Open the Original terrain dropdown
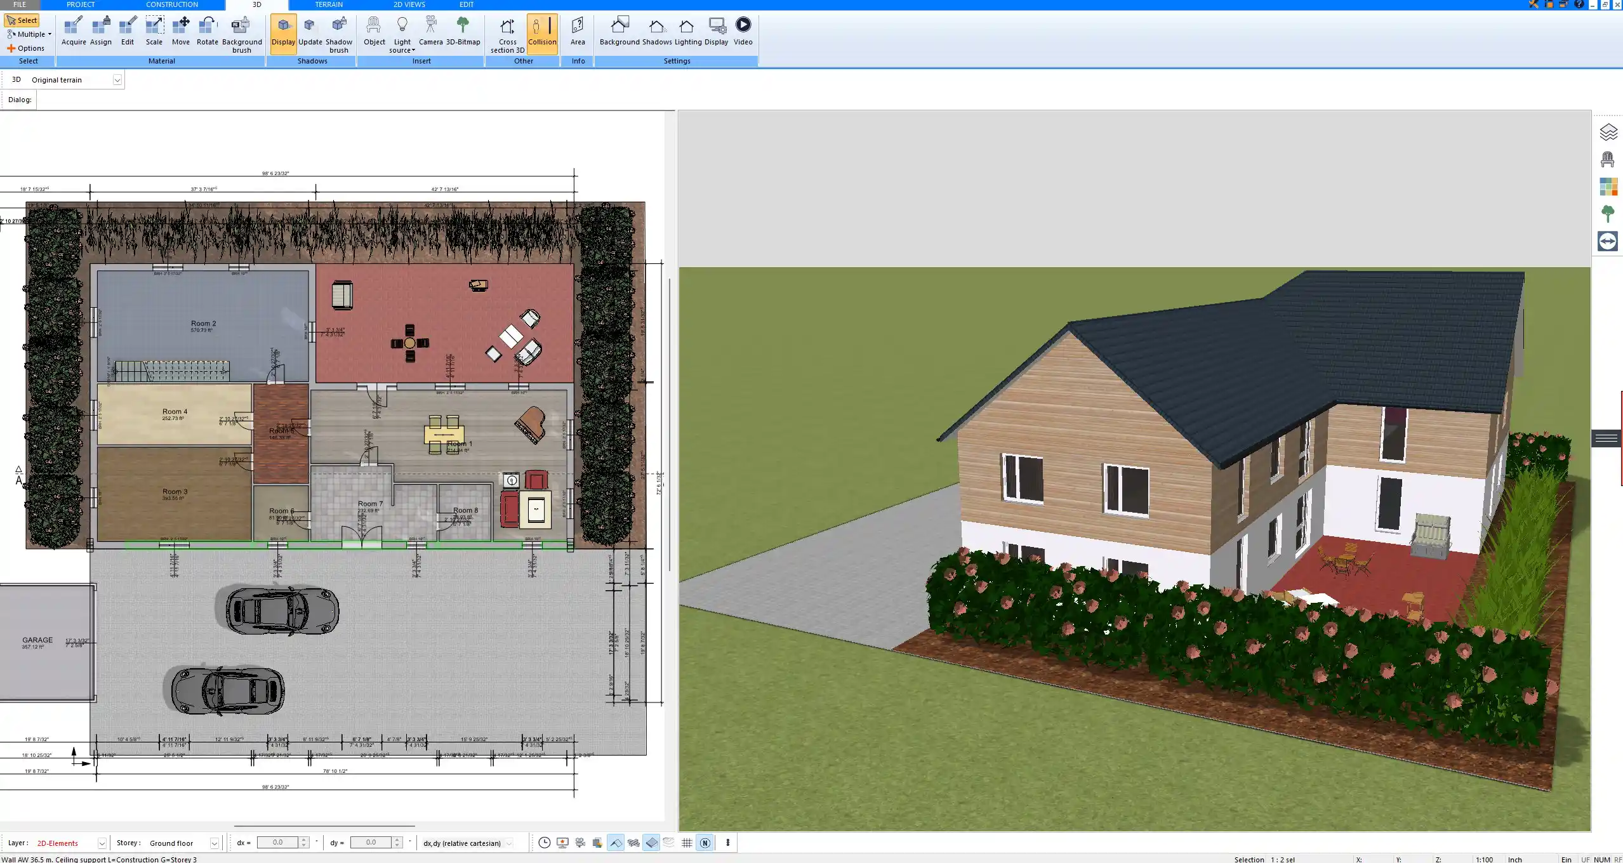This screenshot has height=863, width=1623. pos(118,79)
